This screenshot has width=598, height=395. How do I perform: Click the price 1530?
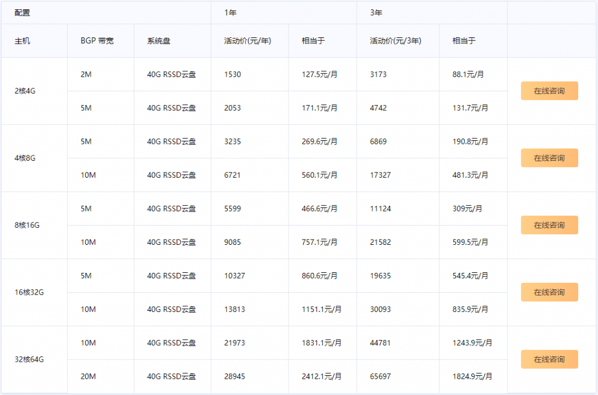(x=232, y=74)
